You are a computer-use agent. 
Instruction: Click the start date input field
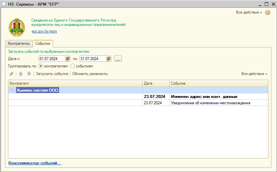click(52, 59)
